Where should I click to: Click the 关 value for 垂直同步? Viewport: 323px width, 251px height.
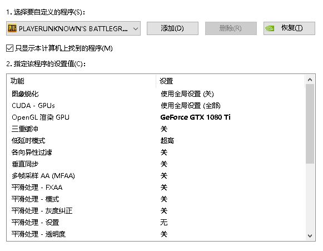pyautogui.click(x=164, y=164)
